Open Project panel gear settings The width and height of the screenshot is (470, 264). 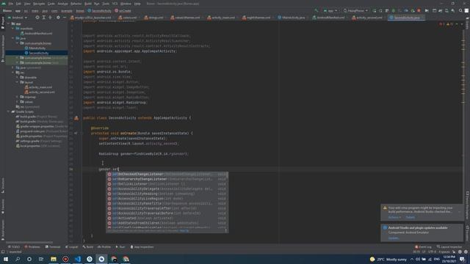coord(58,18)
